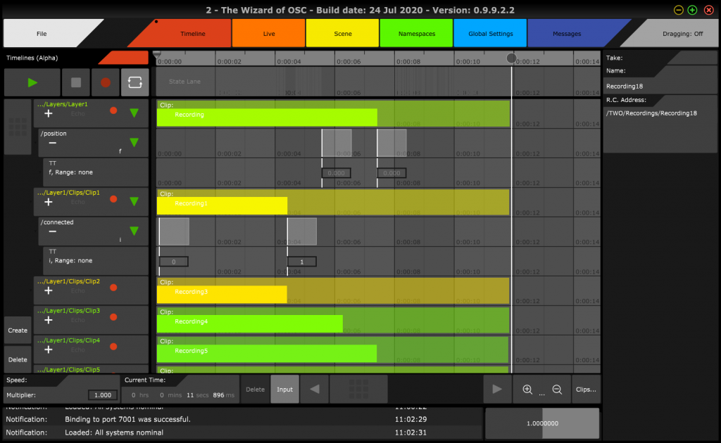Select the Recording4 green clip
Viewport: 721px width, 443px height.
click(x=250, y=323)
